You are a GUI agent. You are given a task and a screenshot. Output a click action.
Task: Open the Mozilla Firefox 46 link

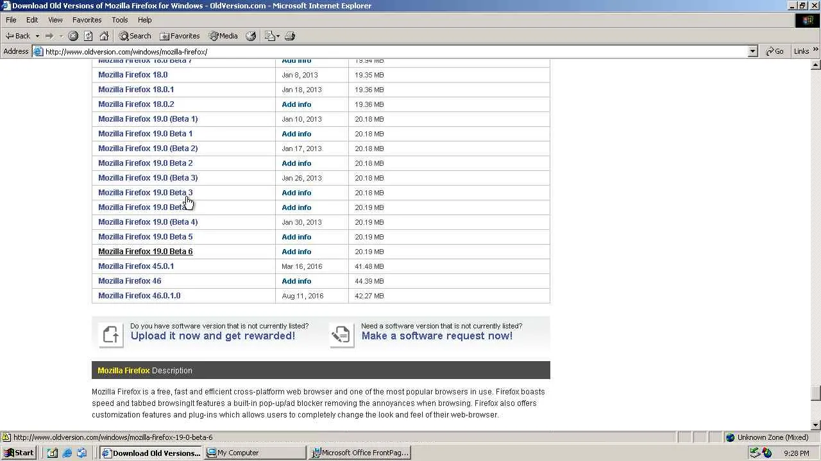point(130,281)
